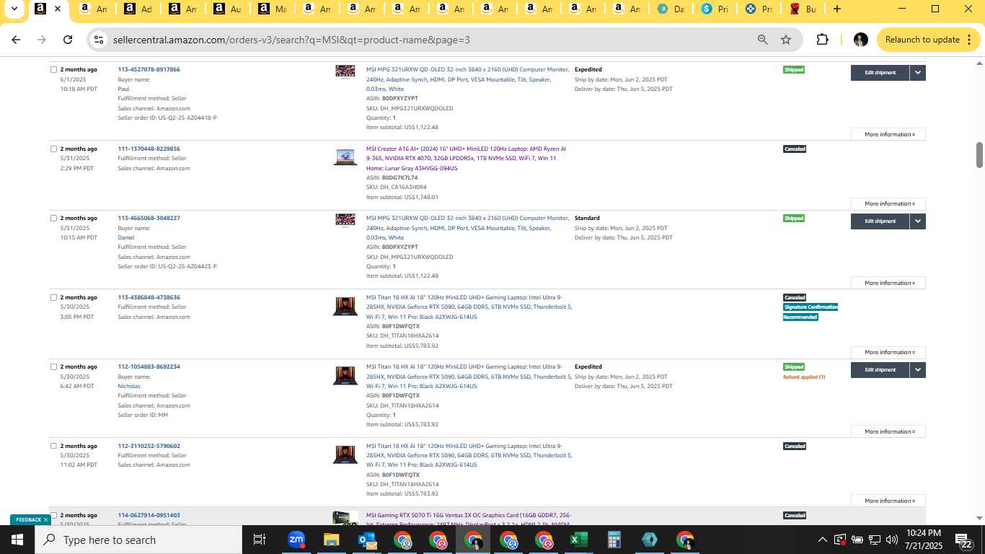
Task: Check the box for order 113-4386848-4738636
Action: [x=53, y=298]
